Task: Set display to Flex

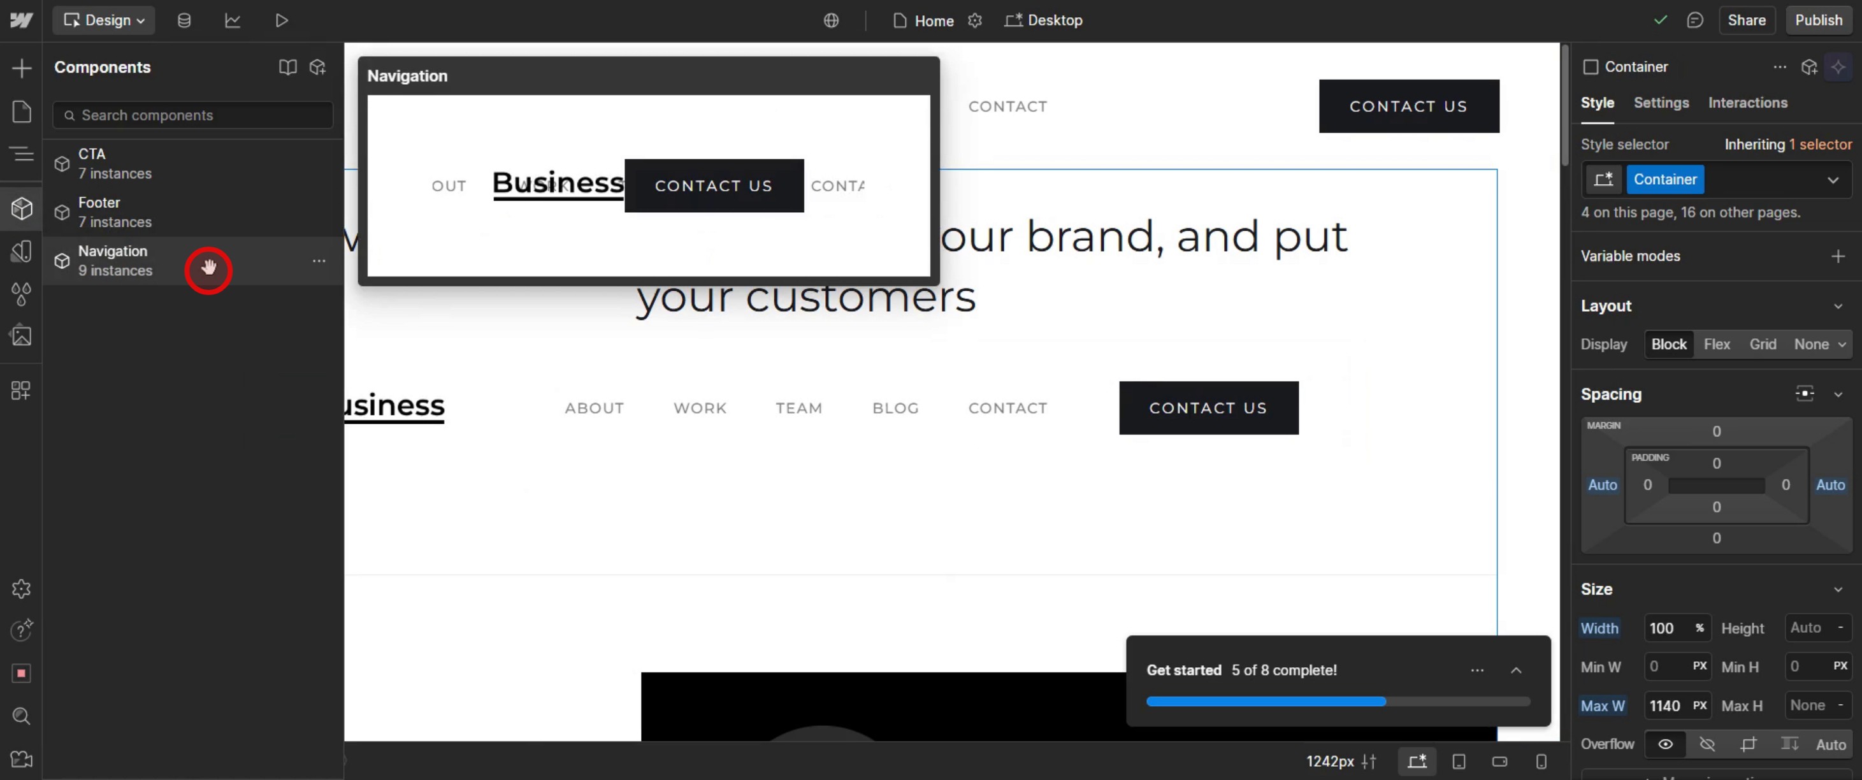Action: click(x=1716, y=344)
